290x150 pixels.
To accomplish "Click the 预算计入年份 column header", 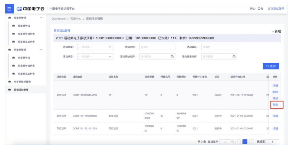I will click(x=199, y=77).
